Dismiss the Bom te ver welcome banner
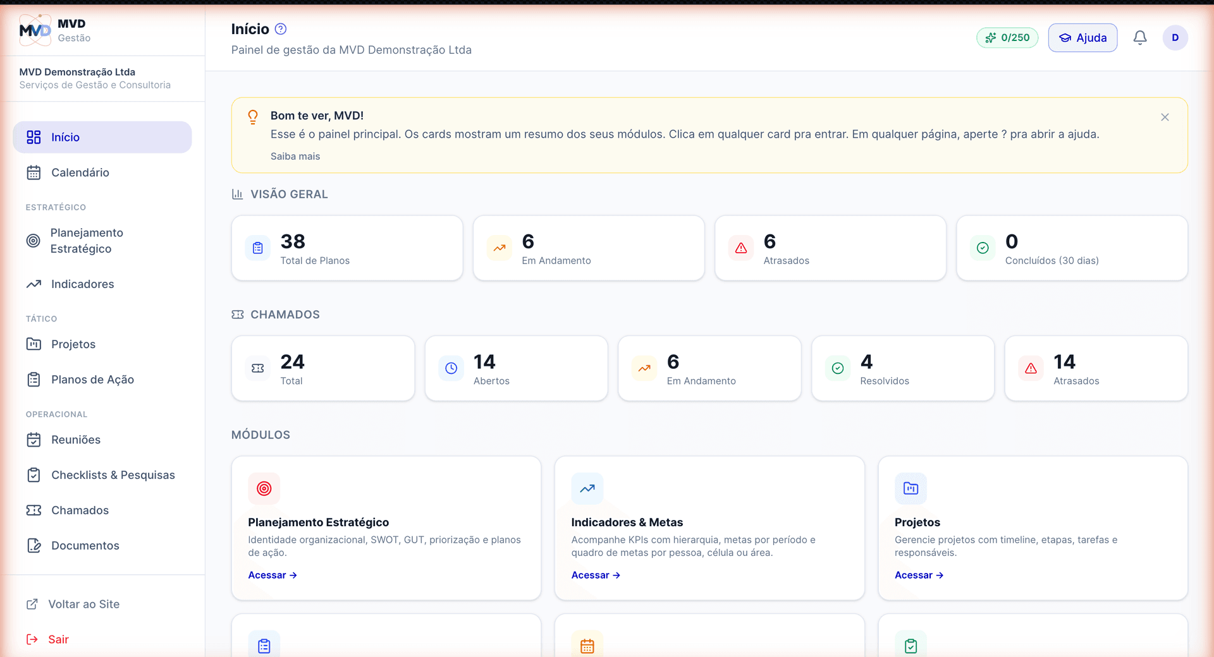The image size is (1214, 657). pyautogui.click(x=1165, y=117)
